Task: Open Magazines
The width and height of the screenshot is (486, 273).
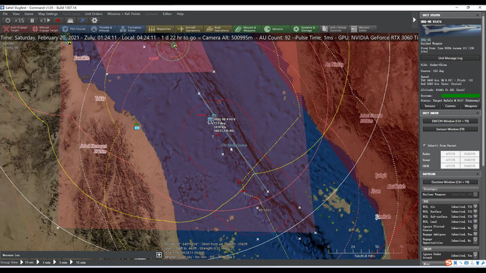Action: [x=160, y=29]
